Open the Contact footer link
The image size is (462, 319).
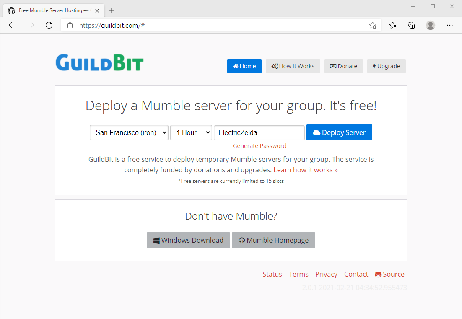pyautogui.click(x=356, y=274)
